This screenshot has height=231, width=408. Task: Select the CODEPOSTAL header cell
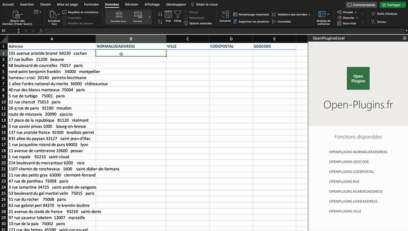[231, 46]
